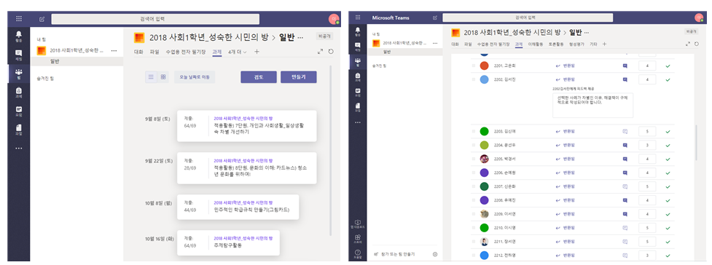The width and height of the screenshot is (712, 265).
Task: Open the Files icon in left window sidebar
Action: click(x=19, y=130)
